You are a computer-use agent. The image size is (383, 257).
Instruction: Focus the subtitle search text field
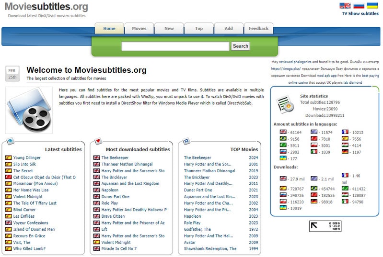tap(175, 46)
